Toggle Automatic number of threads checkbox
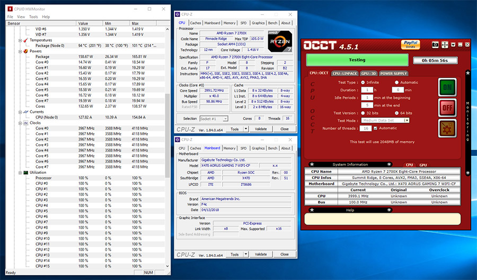477x280 pixels. coord(375,128)
